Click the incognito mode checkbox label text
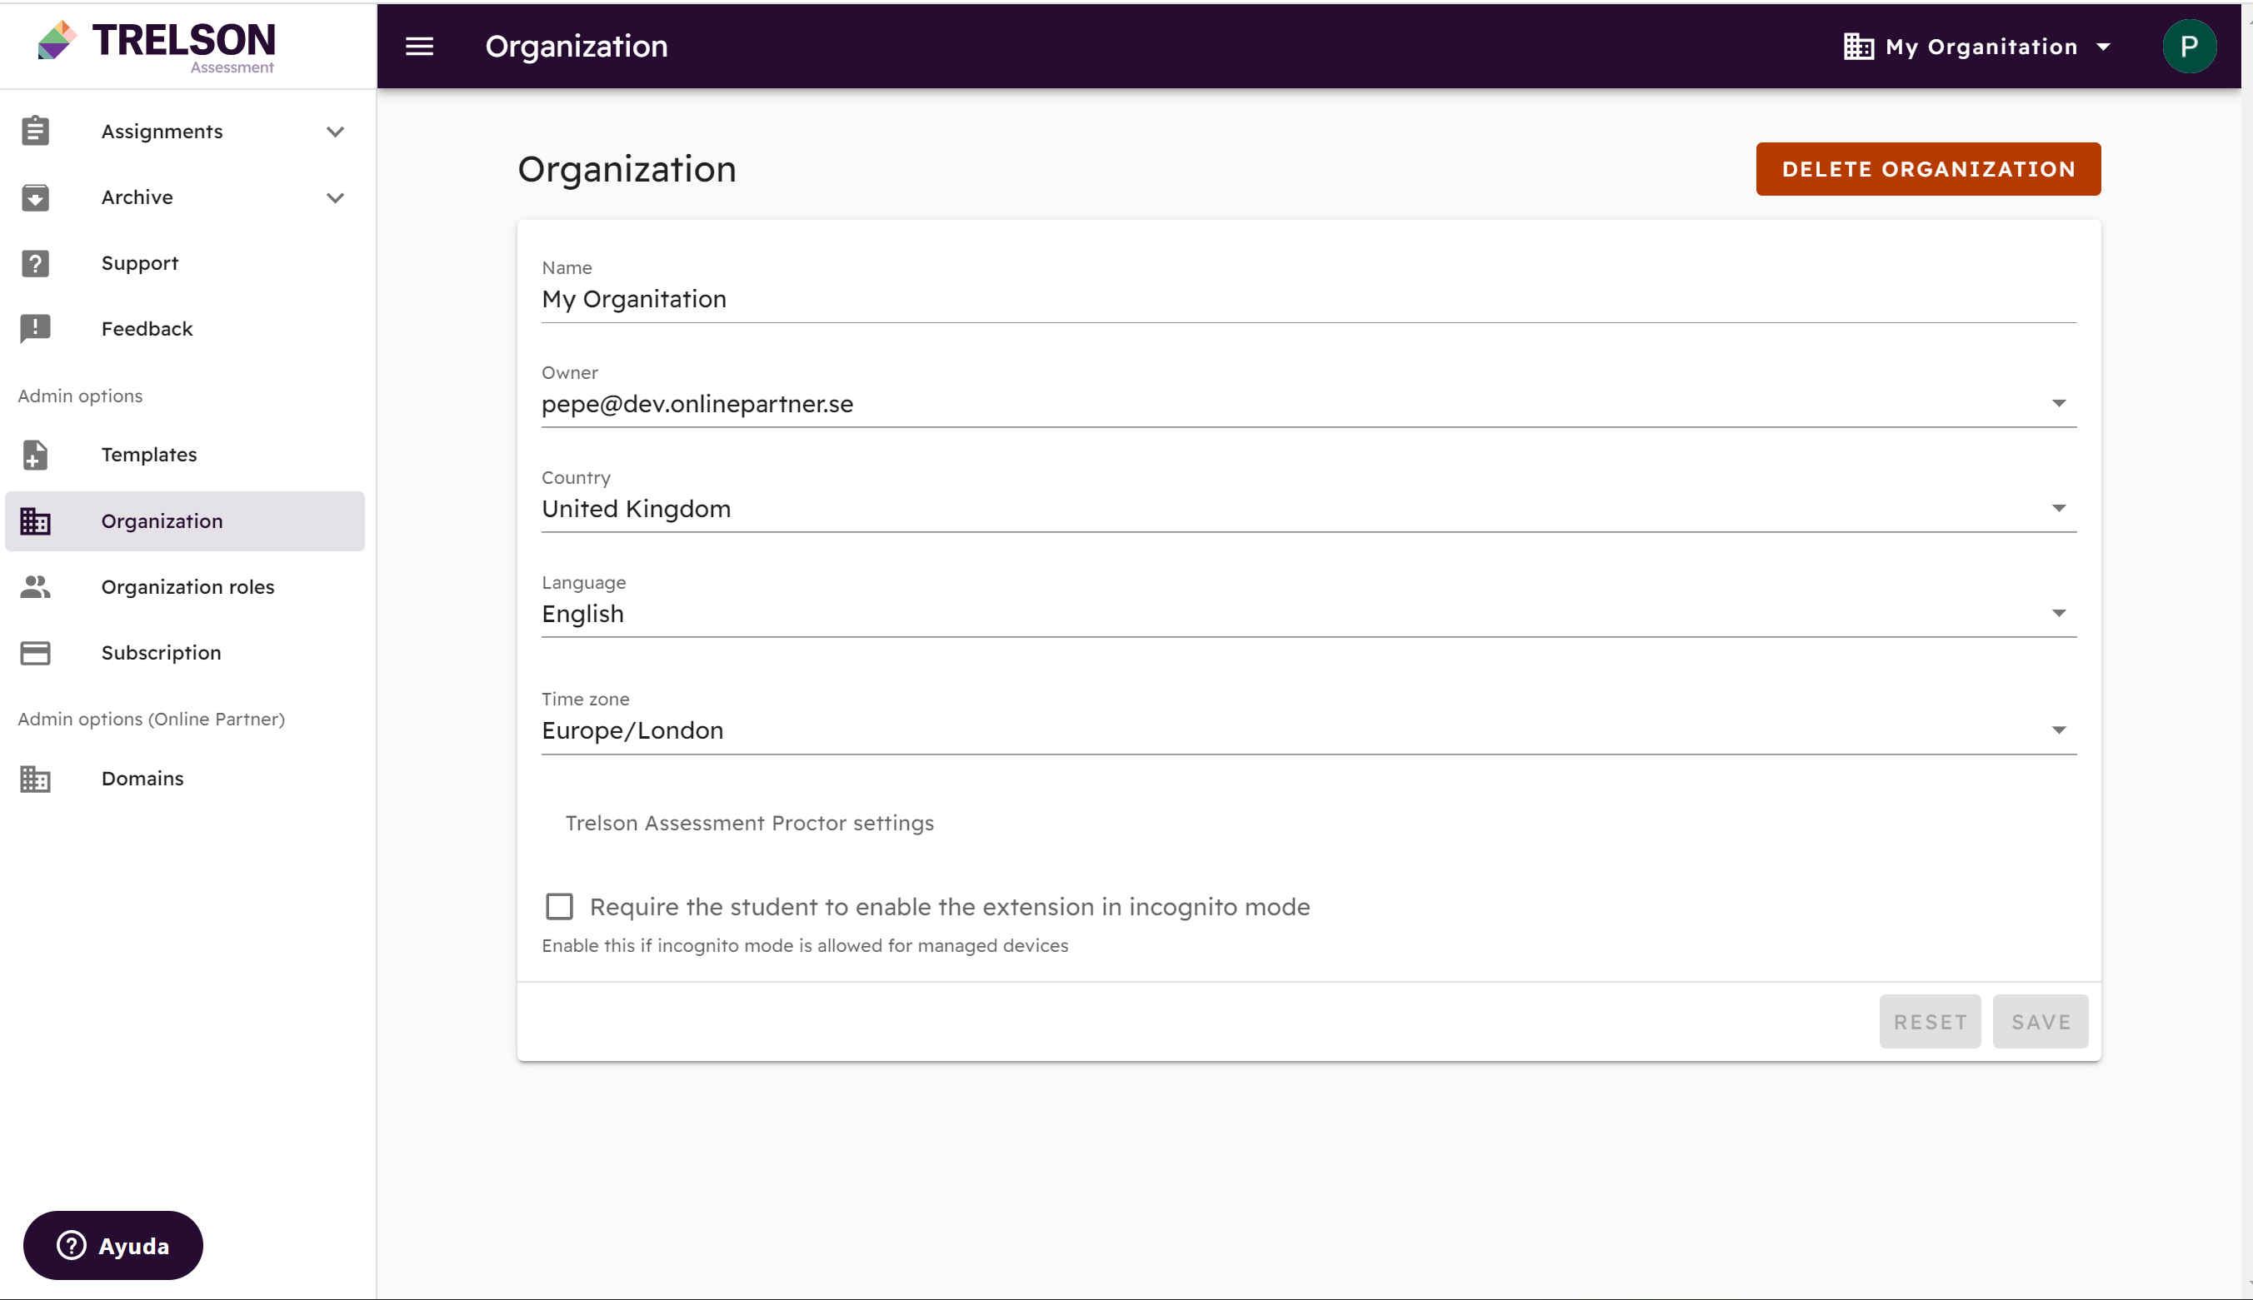Screen dimensions: 2253x1300 [x=950, y=907]
